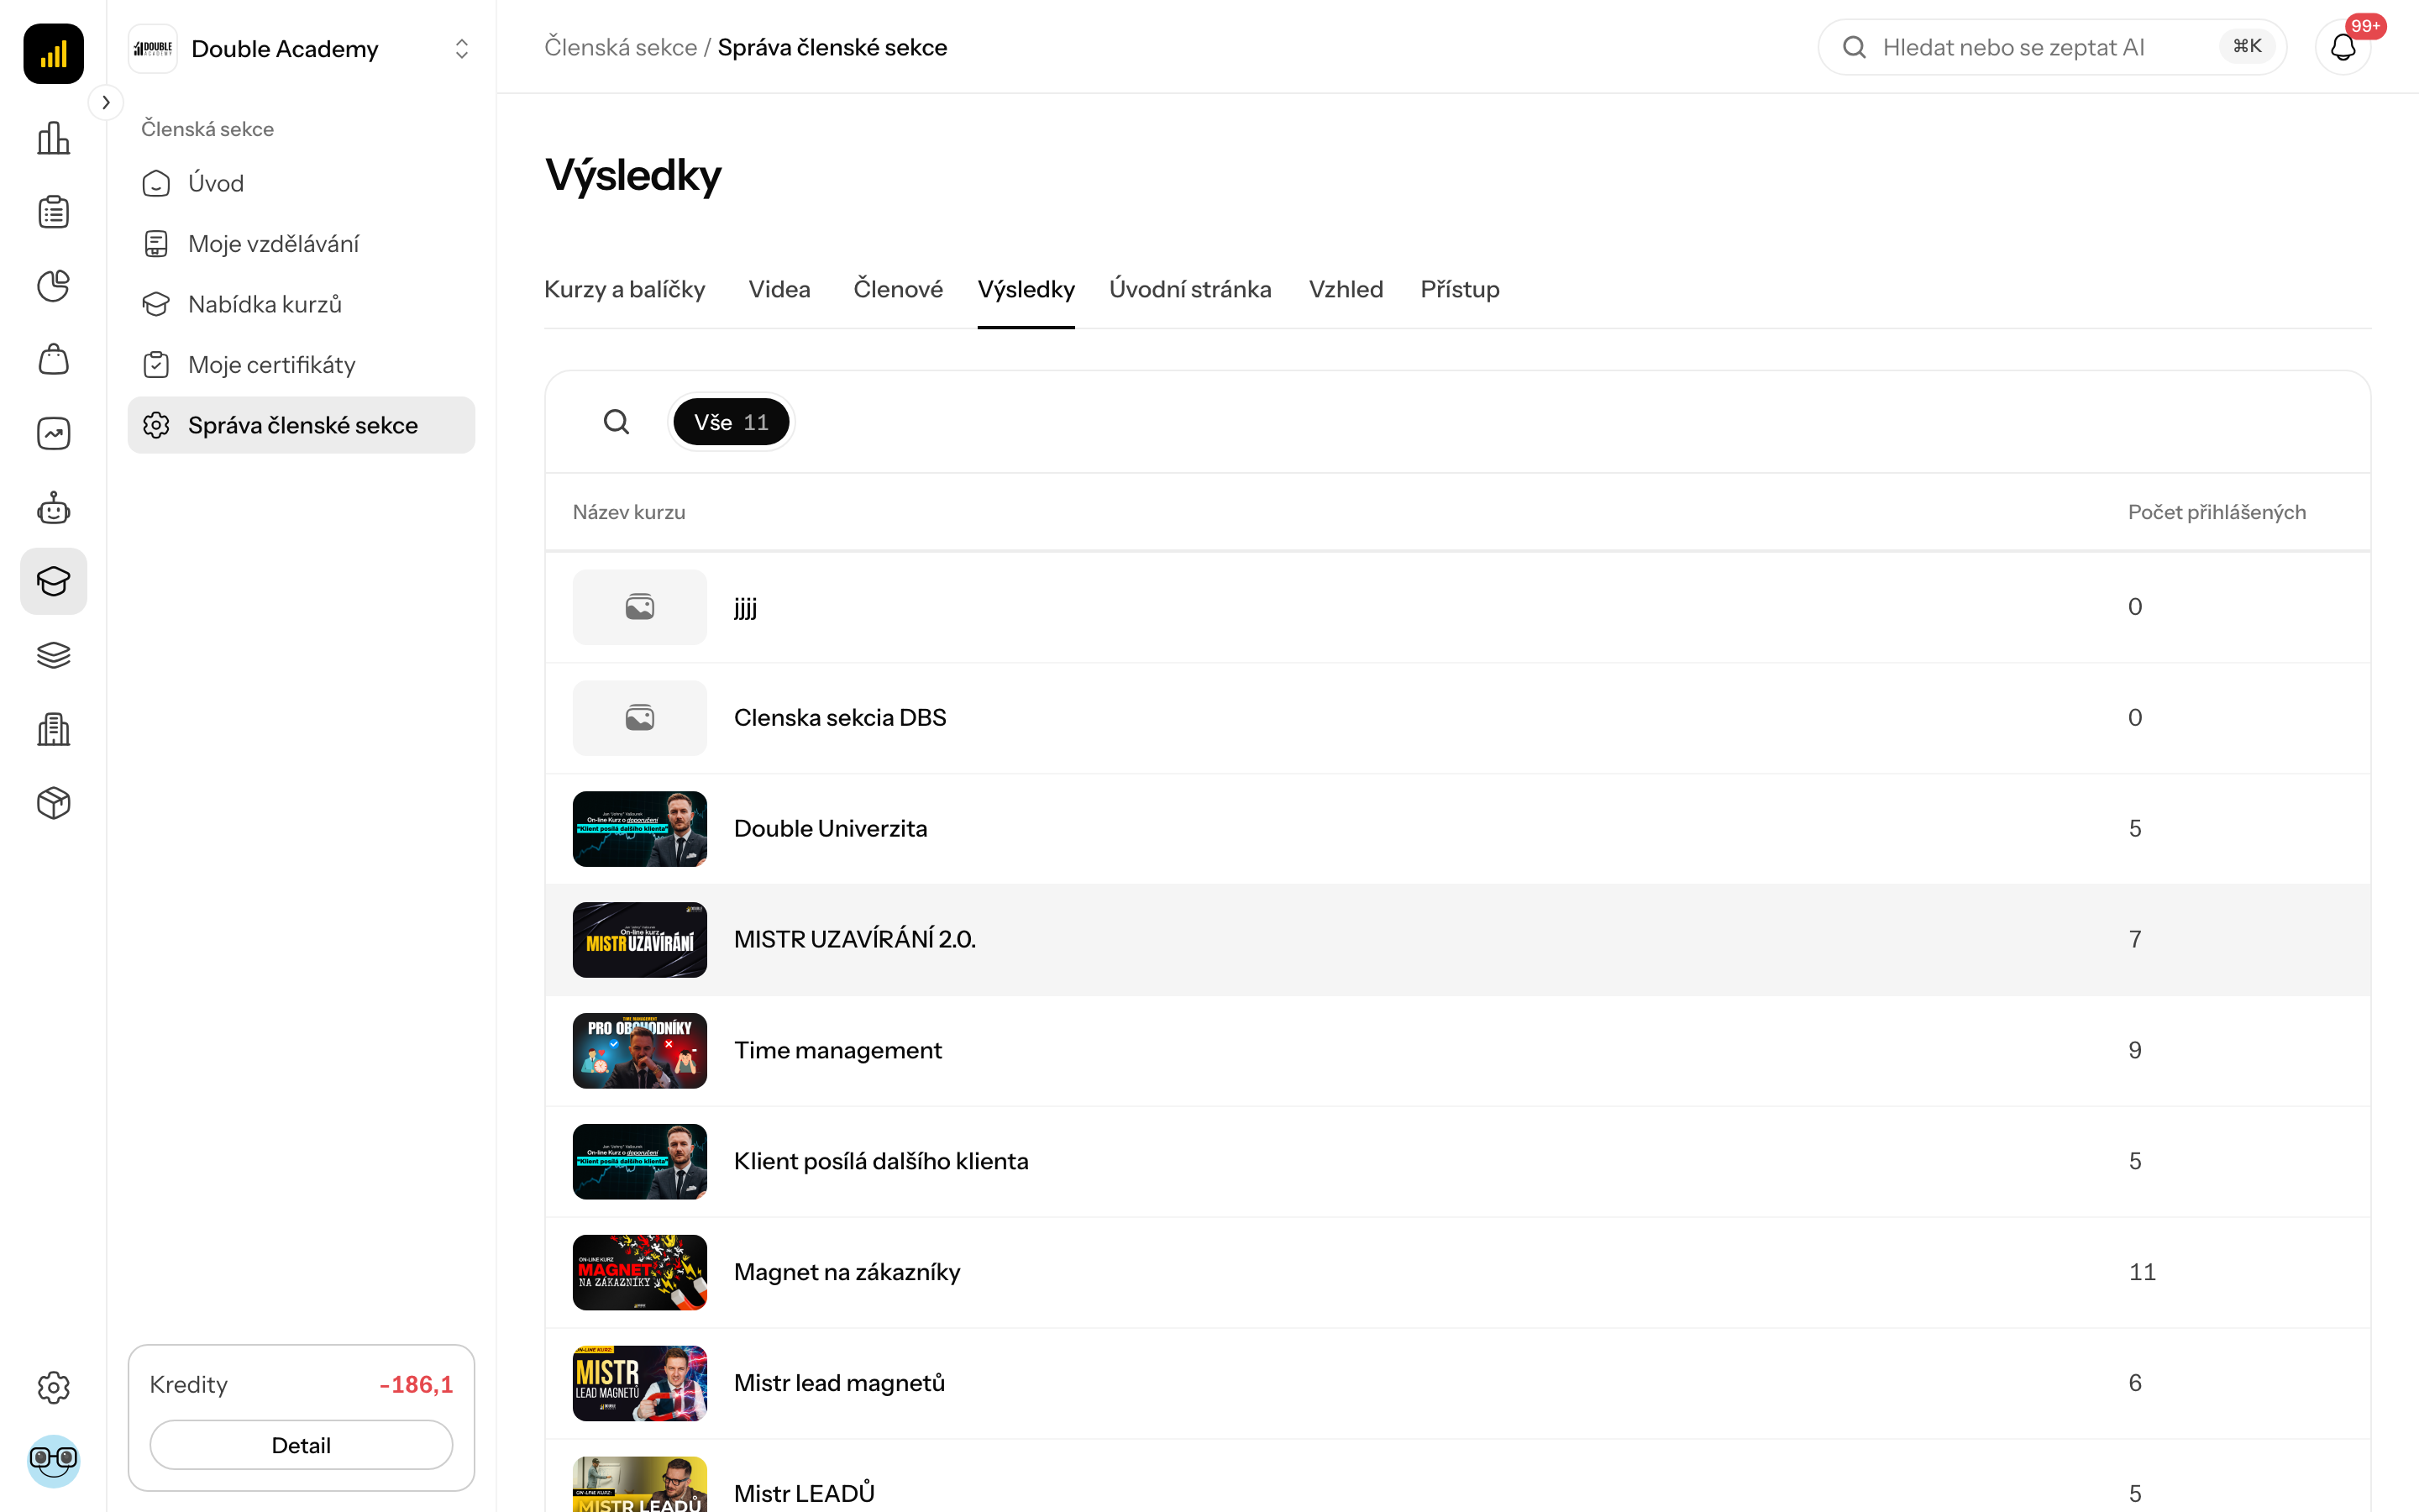Screen dimensions: 2419x1512
Task: Switch to the Vzhled tab
Action: pyautogui.click(x=1346, y=289)
